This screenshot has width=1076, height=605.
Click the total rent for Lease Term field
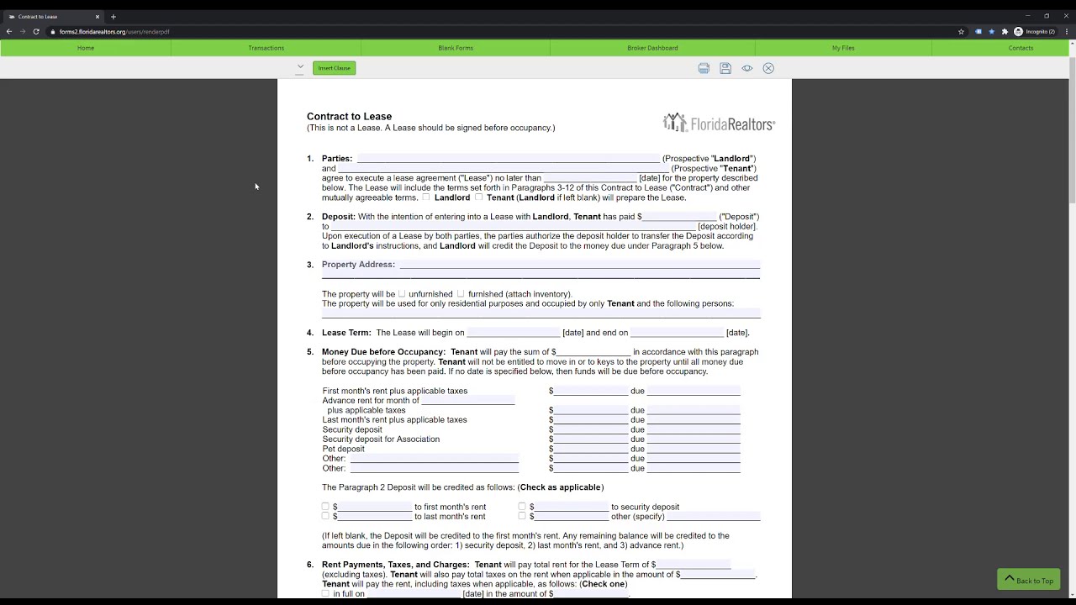point(694,565)
